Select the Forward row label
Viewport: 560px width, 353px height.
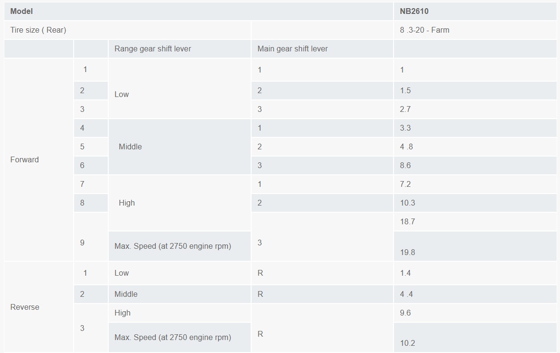point(25,159)
